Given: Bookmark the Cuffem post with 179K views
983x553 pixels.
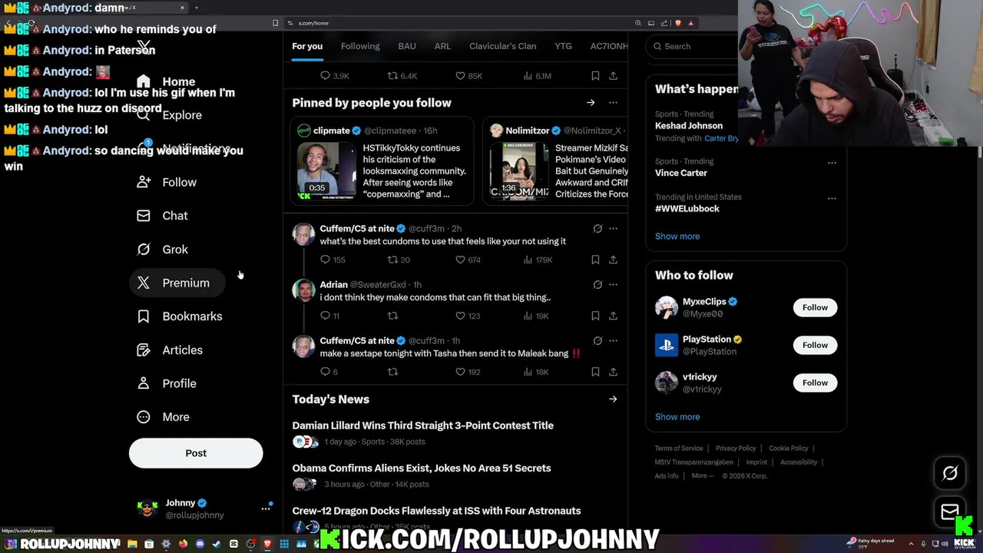Looking at the screenshot, I should tap(595, 260).
